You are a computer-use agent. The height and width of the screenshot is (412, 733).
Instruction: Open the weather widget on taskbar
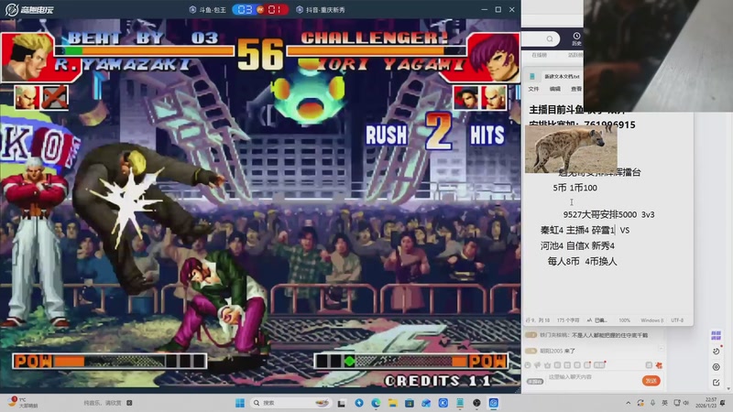pos(22,402)
